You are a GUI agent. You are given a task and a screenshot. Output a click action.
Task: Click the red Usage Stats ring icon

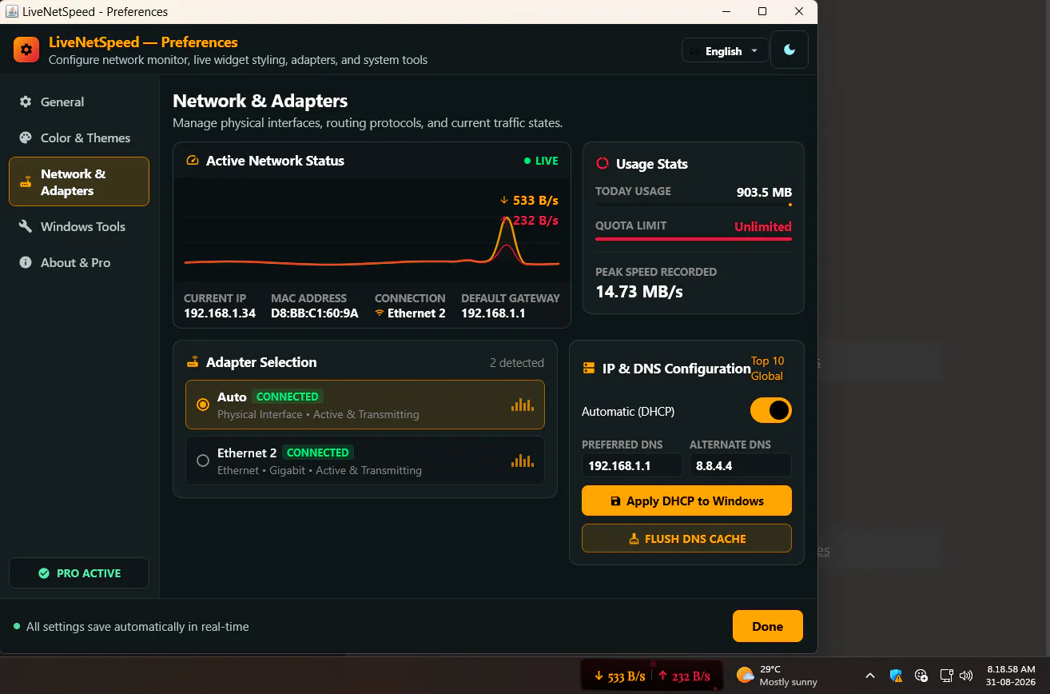pyautogui.click(x=603, y=164)
